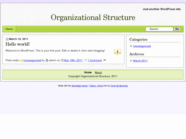Click the Just another WordPress site tagline
This screenshot has width=186, height=139.
point(161,9)
